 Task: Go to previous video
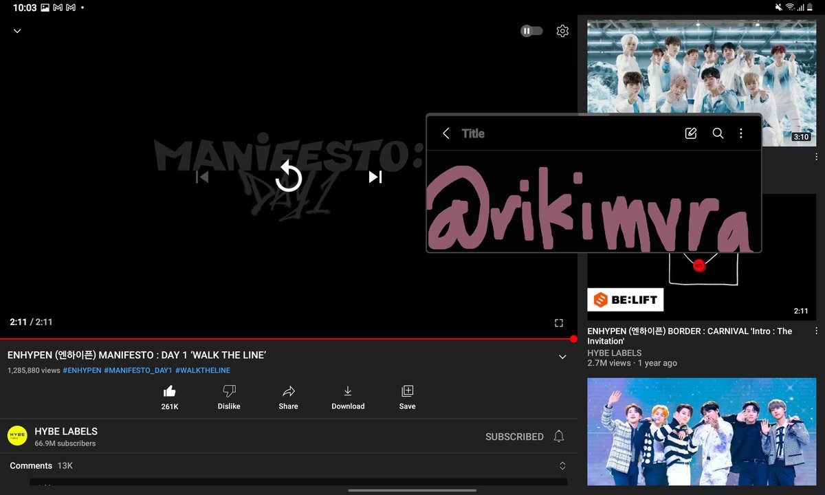click(x=202, y=177)
